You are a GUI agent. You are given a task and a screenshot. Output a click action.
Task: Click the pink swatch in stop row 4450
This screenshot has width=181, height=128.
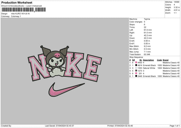tap(136, 62)
